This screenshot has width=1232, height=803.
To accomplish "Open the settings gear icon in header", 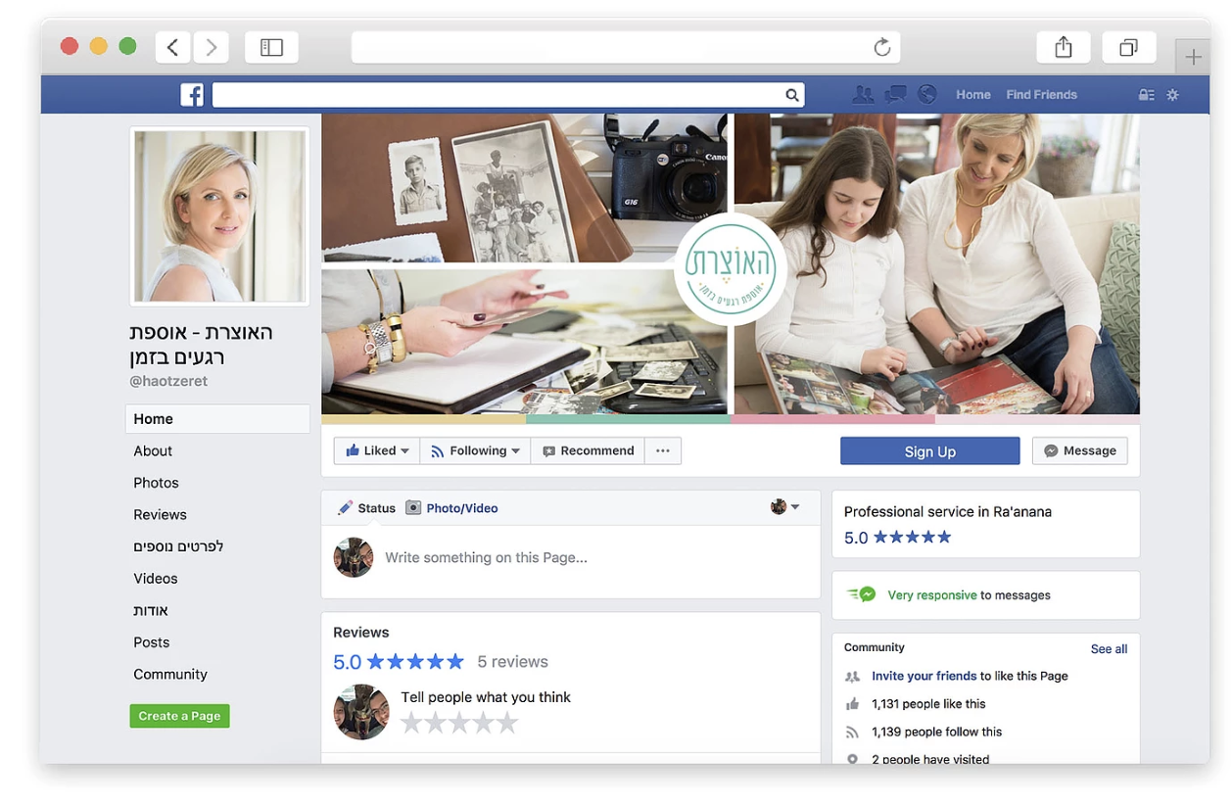I will tap(1172, 95).
